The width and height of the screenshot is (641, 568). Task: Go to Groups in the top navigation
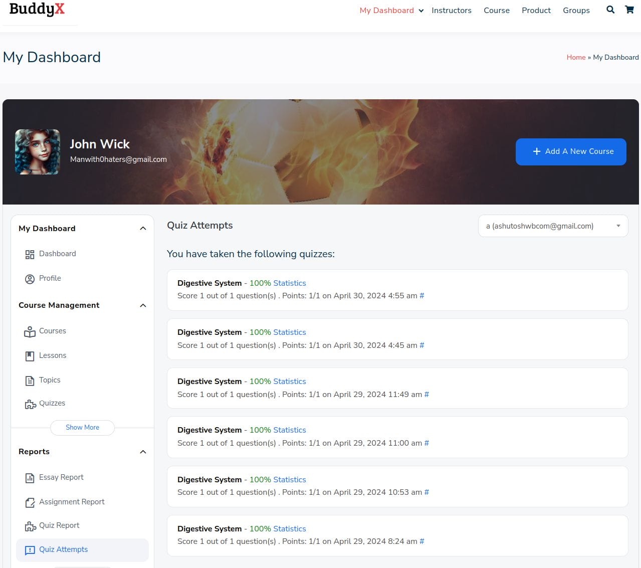coord(576,11)
